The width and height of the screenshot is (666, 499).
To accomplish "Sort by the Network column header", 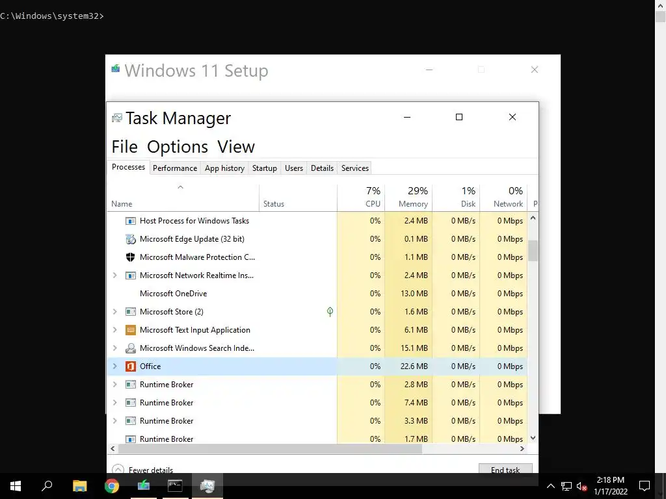I will point(503,198).
